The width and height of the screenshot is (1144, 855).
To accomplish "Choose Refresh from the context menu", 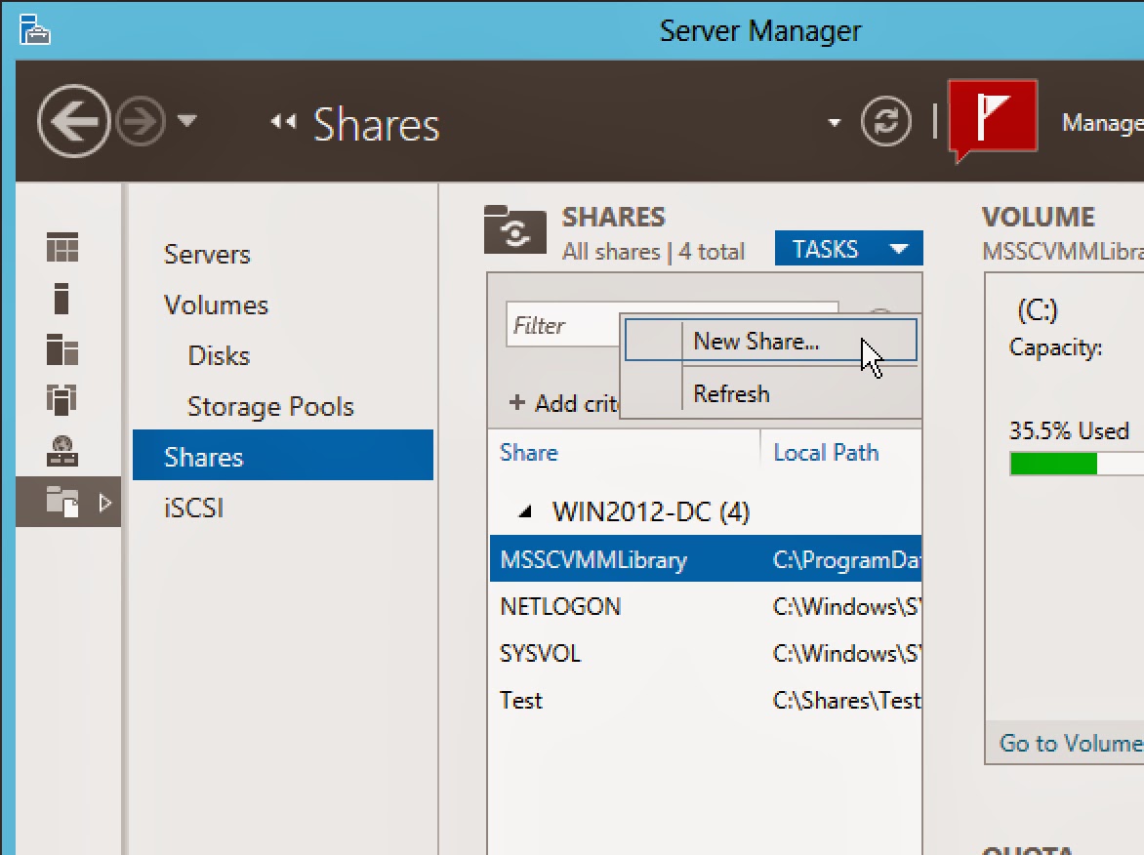I will tap(731, 392).
